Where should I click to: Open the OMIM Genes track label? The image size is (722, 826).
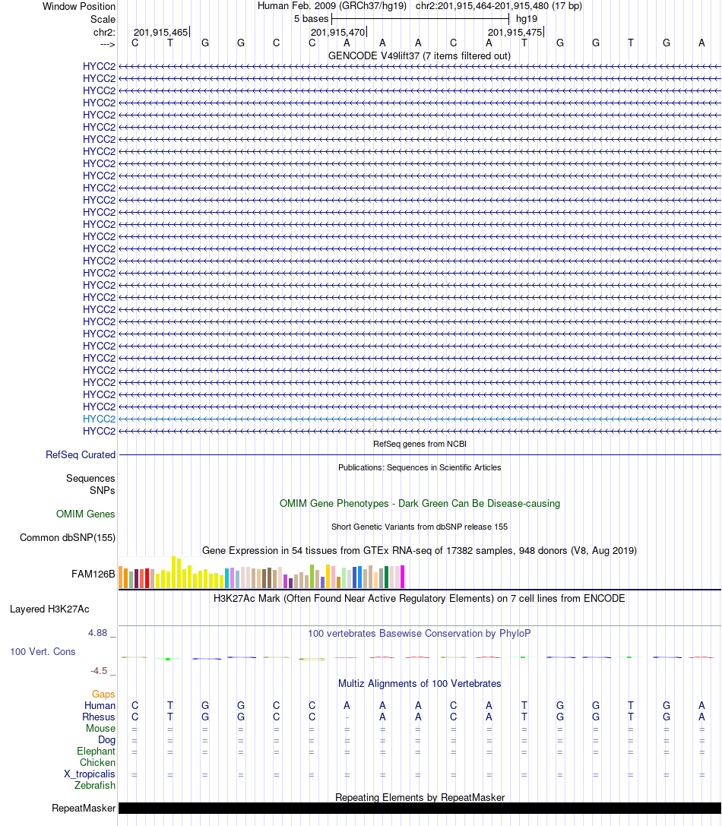point(85,514)
